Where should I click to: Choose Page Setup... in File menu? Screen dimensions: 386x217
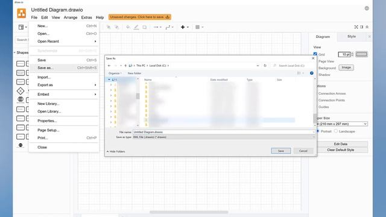pos(64,130)
